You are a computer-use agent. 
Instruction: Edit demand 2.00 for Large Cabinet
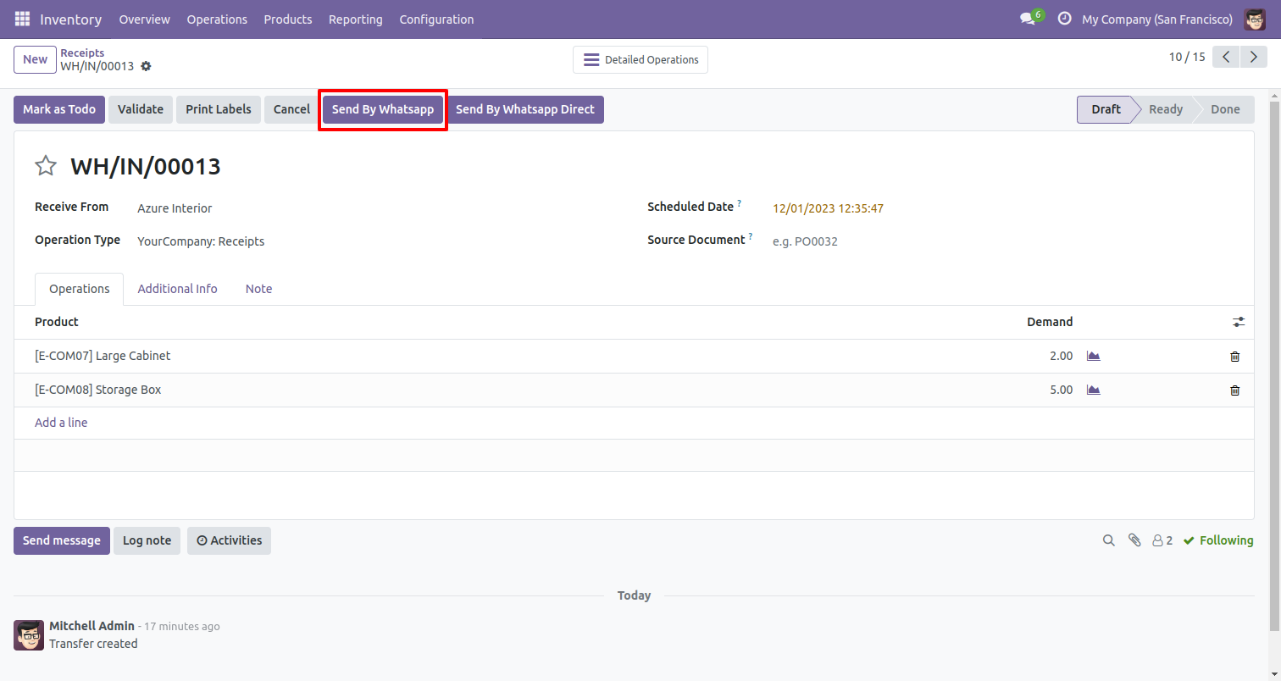(x=1061, y=357)
